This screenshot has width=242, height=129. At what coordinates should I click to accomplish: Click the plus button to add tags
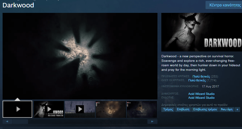tap(237, 109)
